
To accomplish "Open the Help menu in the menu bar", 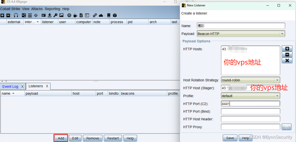I will pos(66,9).
